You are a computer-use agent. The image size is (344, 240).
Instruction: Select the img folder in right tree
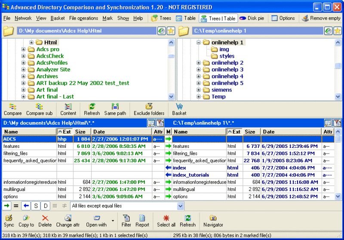(x=224, y=49)
